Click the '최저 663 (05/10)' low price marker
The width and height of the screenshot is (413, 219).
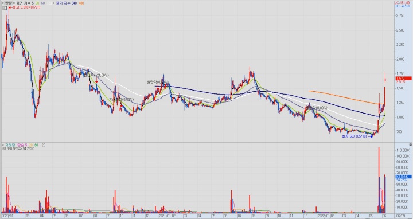(357, 136)
